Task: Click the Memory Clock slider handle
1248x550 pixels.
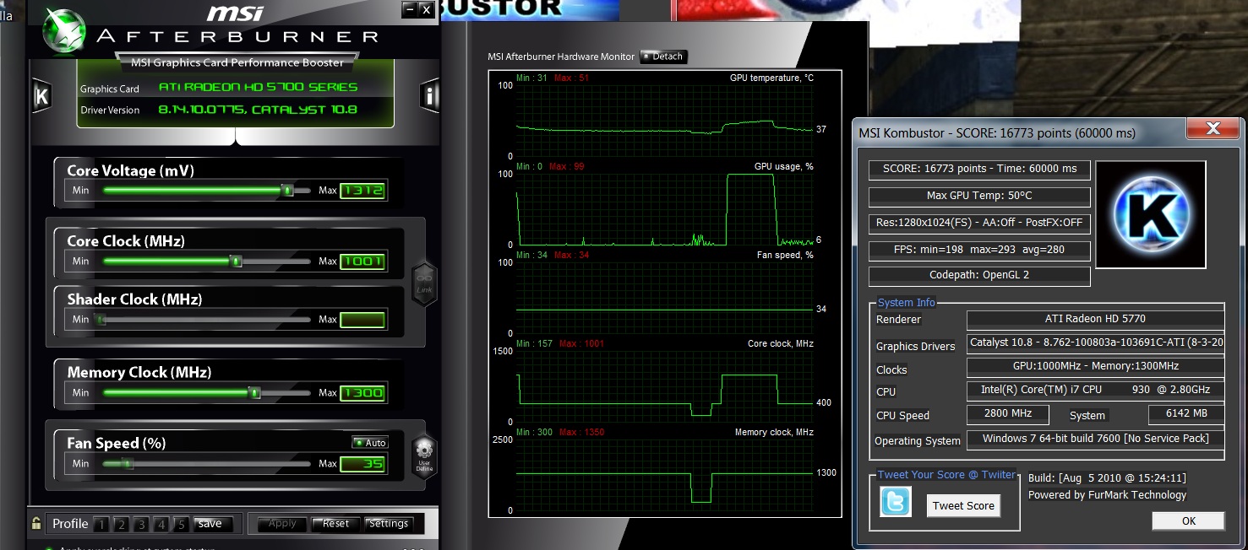Action: click(x=254, y=392)
